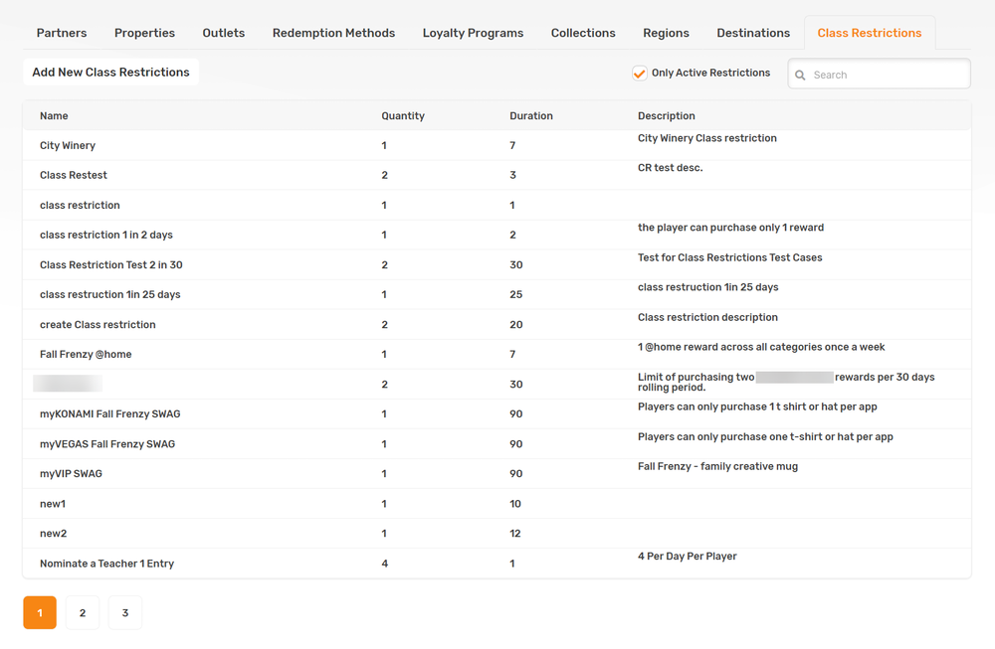
Task: Click the Description column header
Action: tap(667, 116)
